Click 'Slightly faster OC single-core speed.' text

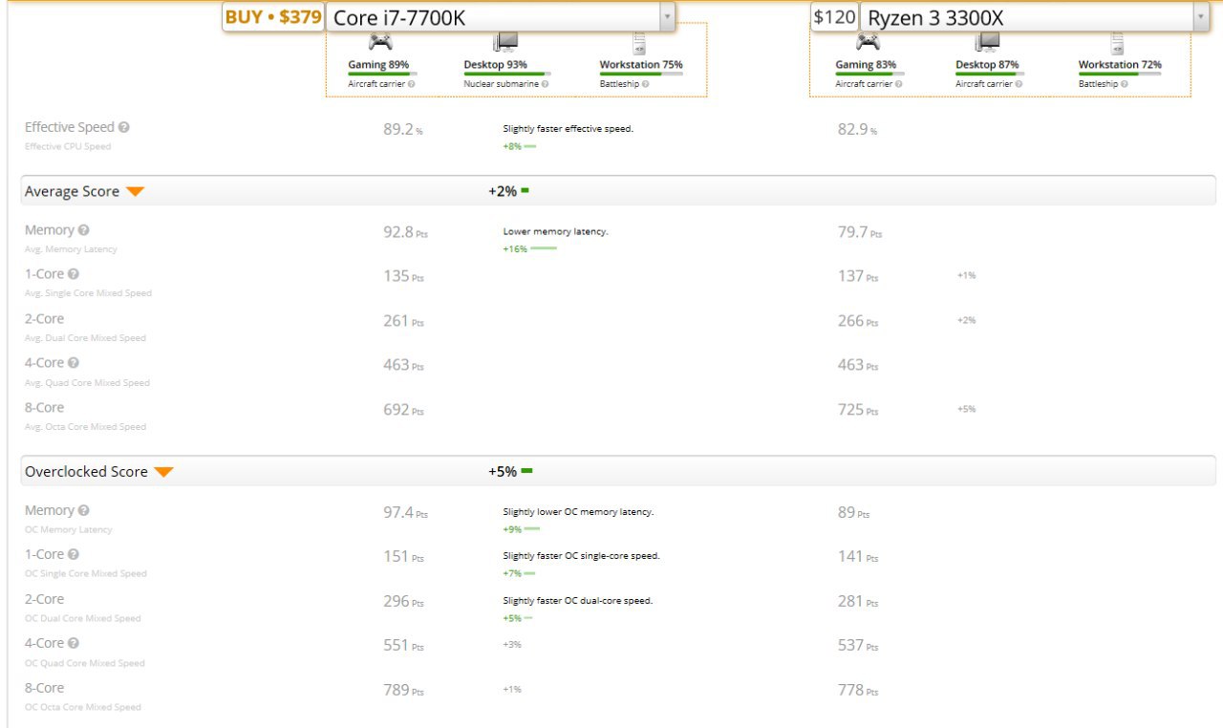click(581, 555)
